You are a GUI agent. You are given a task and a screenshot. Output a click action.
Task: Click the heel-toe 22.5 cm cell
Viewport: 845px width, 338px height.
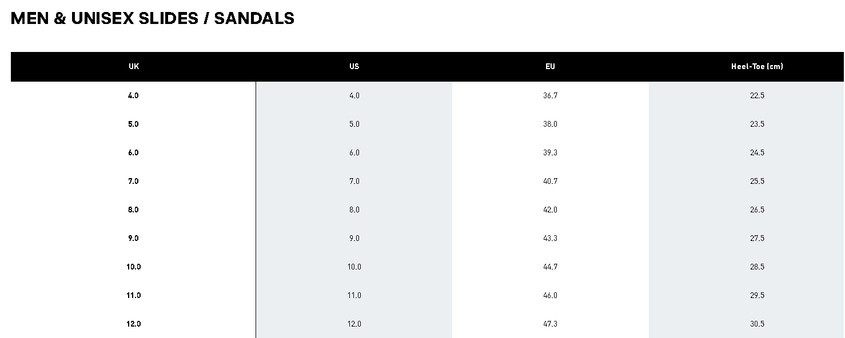[757, 95]
